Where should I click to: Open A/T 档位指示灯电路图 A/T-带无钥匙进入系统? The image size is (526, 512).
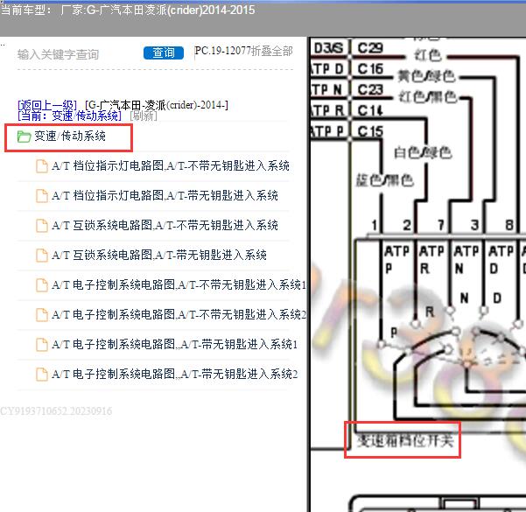coord(165,195)
